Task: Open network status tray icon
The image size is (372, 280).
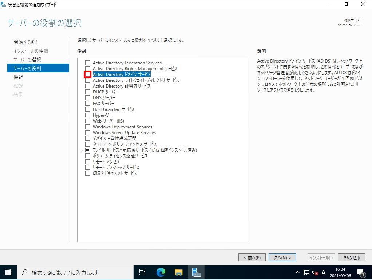Action: click(306, 272)
